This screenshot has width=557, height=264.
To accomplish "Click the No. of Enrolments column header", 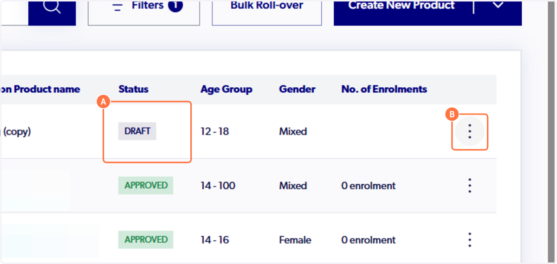I will 384,89.
